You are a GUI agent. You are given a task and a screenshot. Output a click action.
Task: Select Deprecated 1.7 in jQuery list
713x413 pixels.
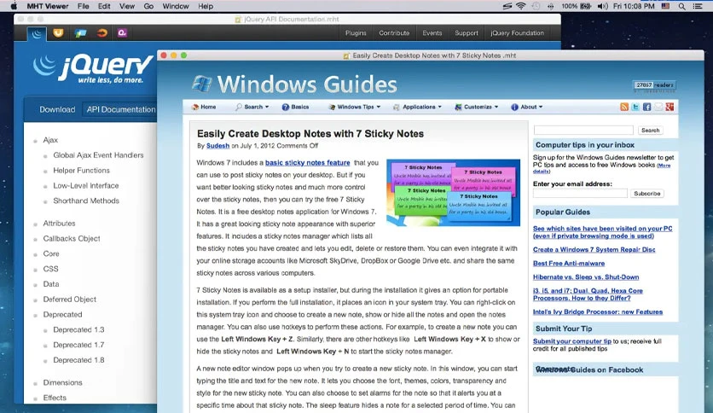[78, 345]
